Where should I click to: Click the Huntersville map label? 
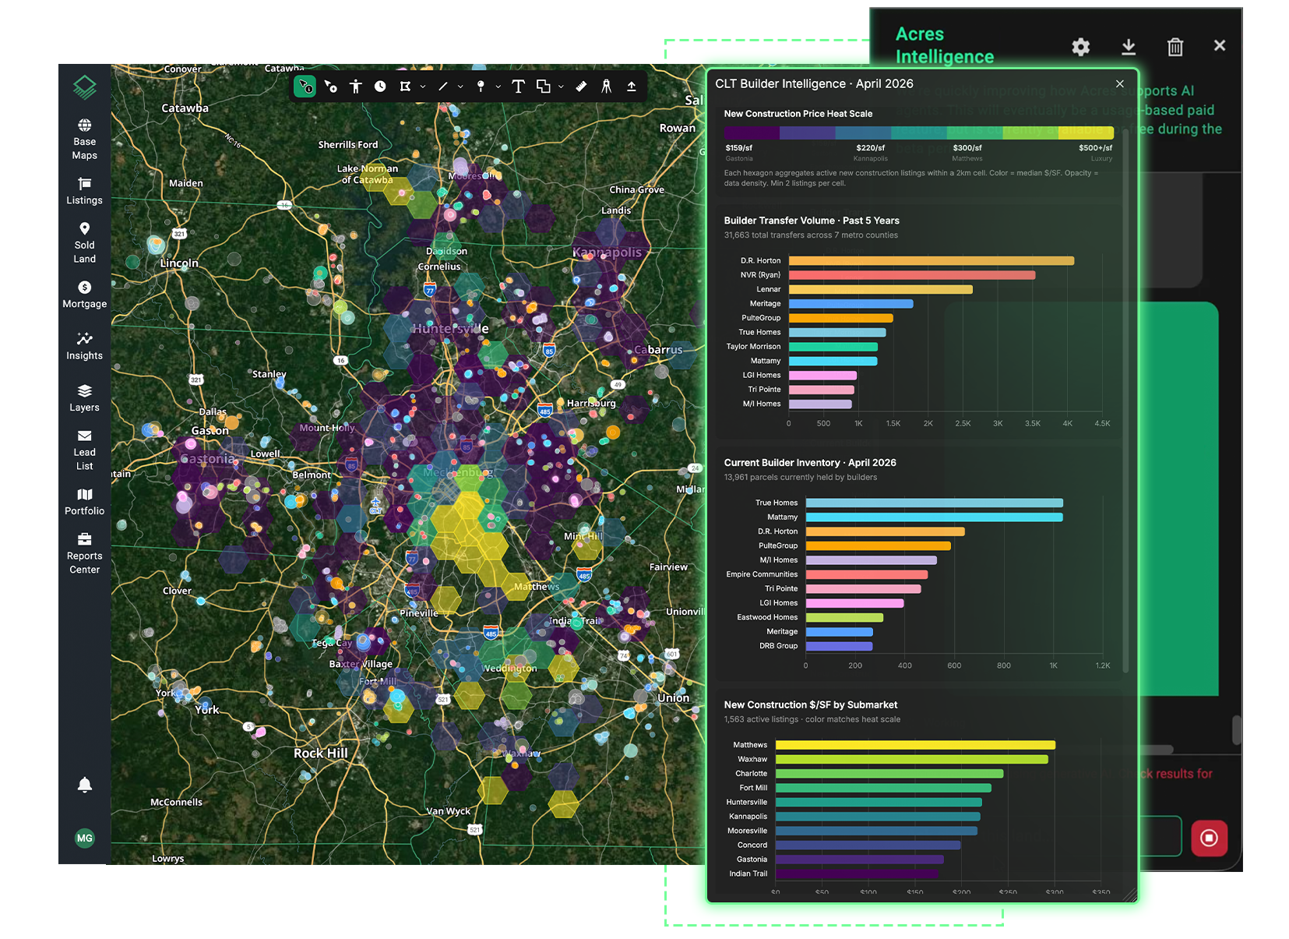point(450,328)
